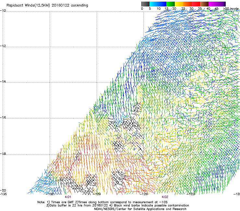Viewport: 240px width, 211px height.
Task: Pick the magenta 40-45 knots legend swatch
Action: (x=213, y=4)
